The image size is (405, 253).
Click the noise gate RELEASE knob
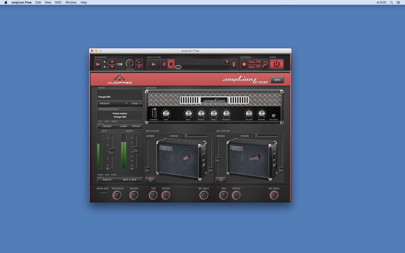pyautogui.click(x=134, y=195)
